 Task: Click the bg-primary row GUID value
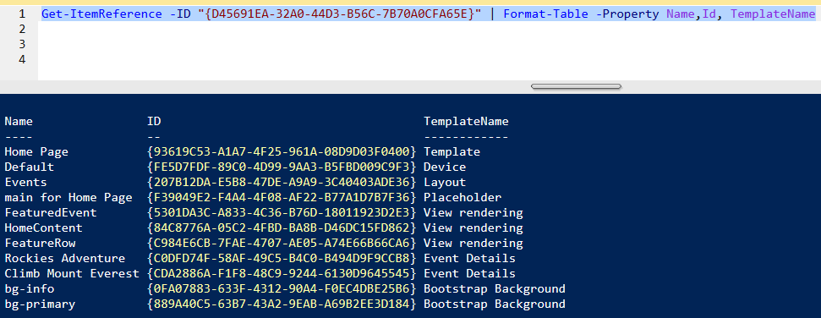tap(282, 304)
